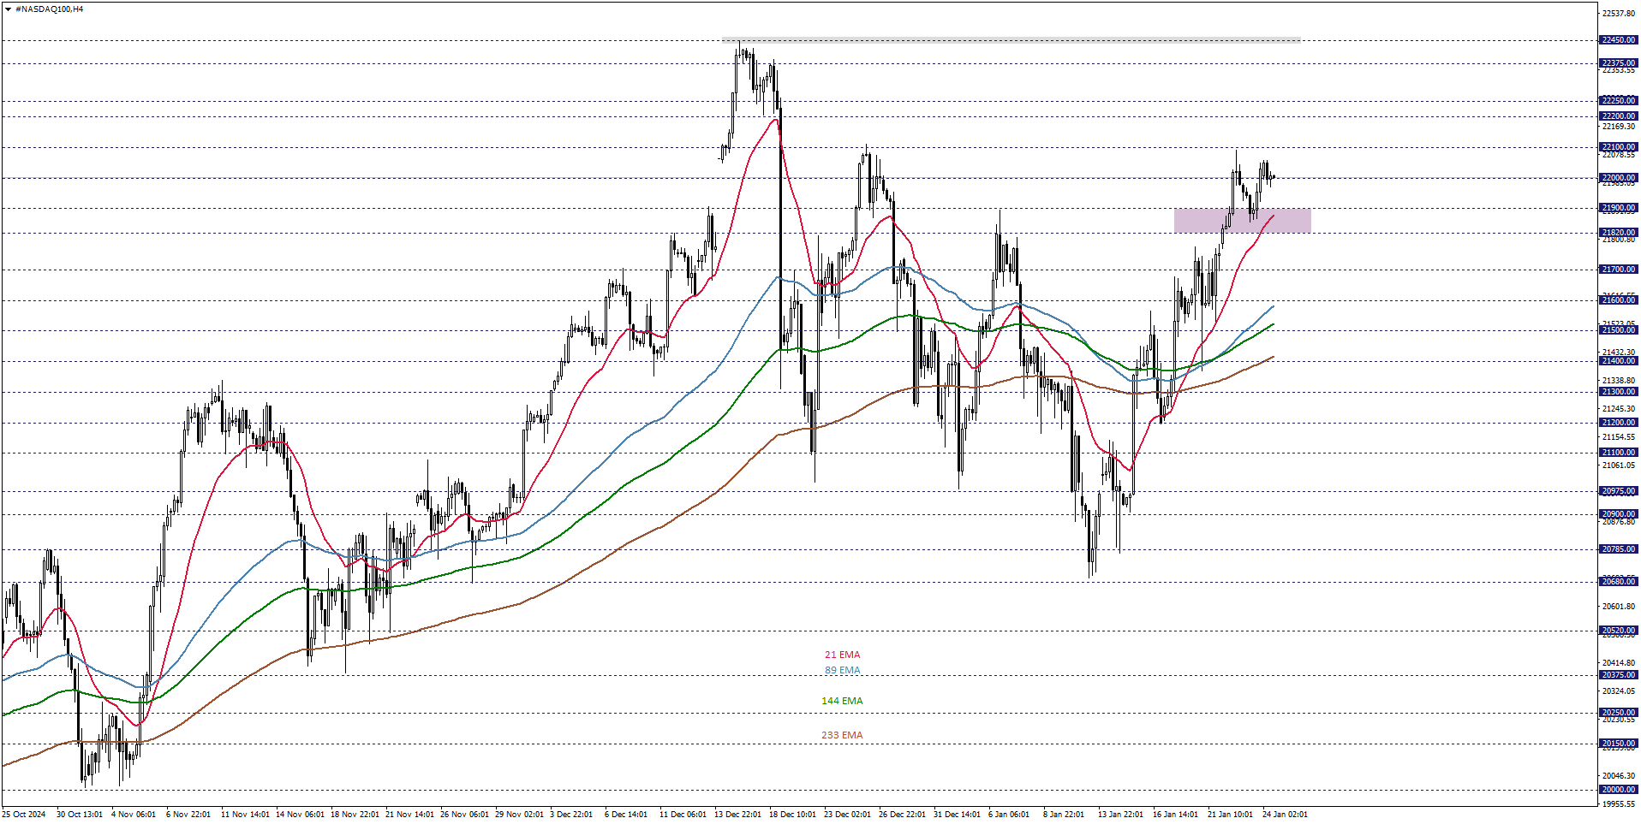Click the 23 Dec 02:01 time label
Image resolution: width=1641 pixels, height=824 pixels.
click(x=847, y=815)
